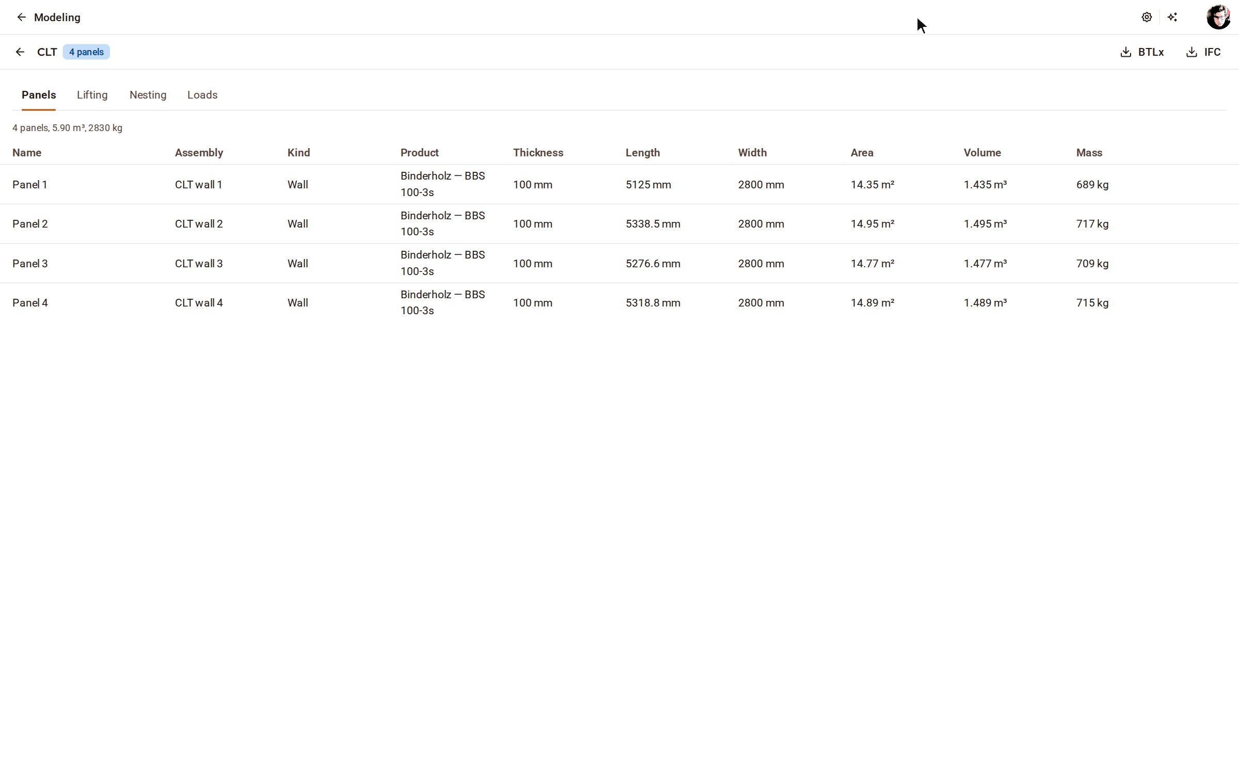
Task: Click the panels summary line 5.90 m³
Action: point(67,128)
